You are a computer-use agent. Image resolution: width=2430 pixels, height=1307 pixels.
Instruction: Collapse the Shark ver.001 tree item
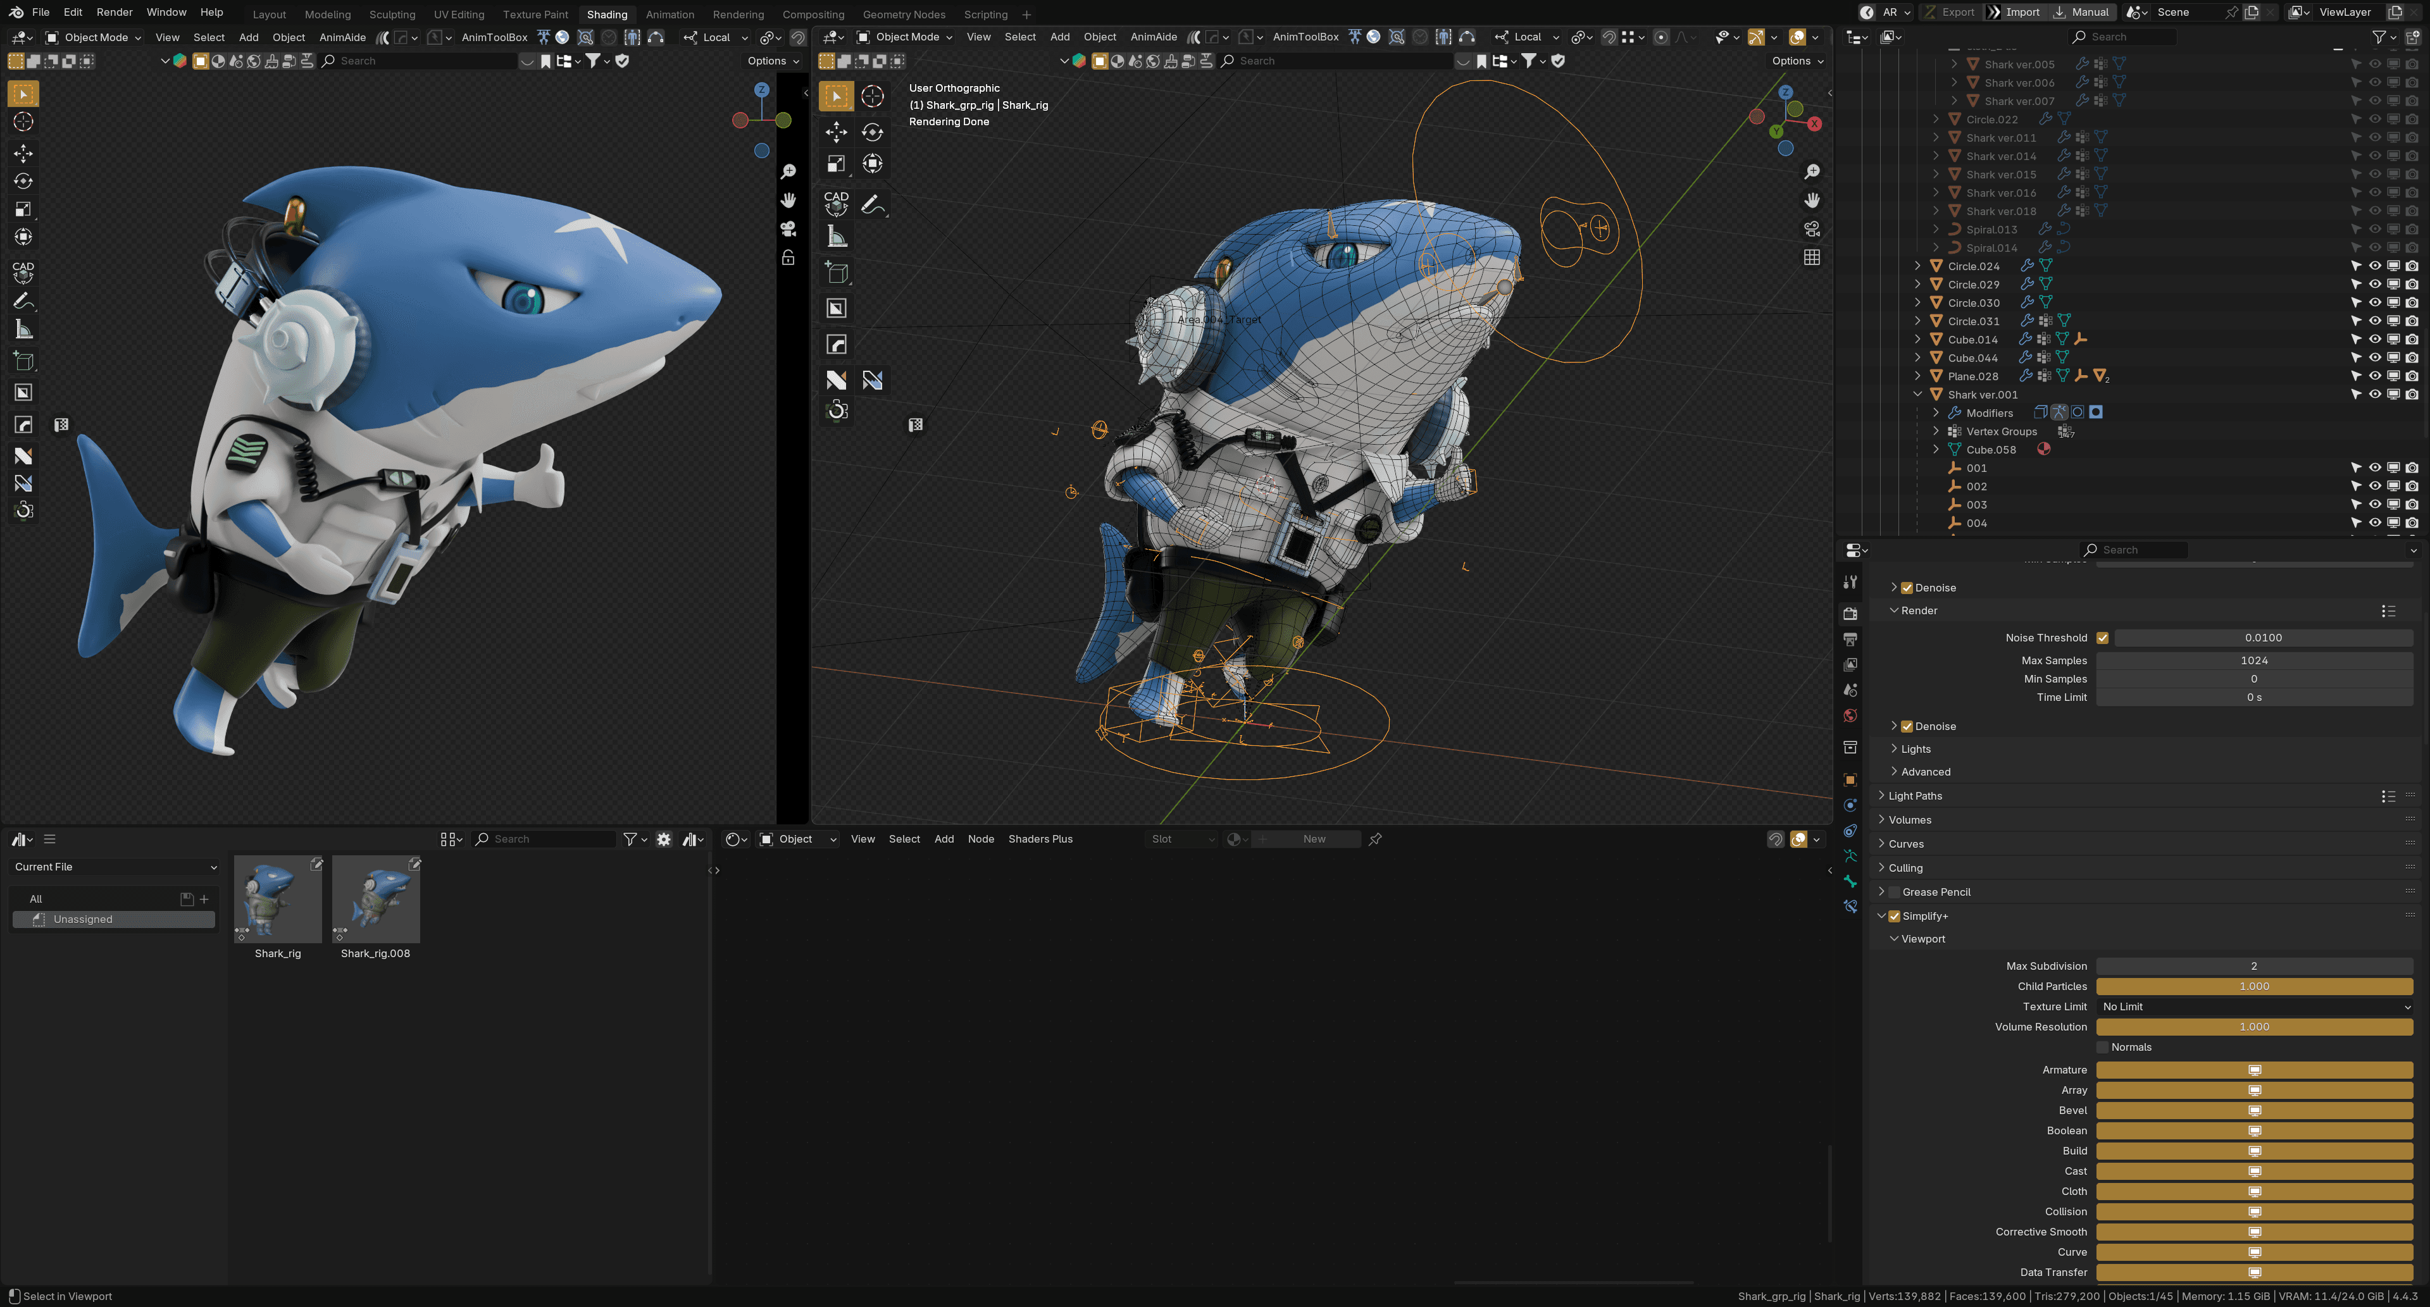(1918, 394)
